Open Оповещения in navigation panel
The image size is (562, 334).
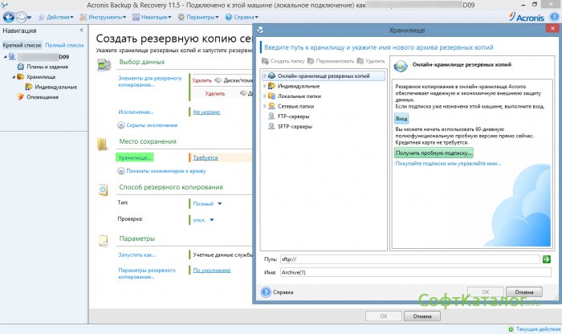[42, 96]
